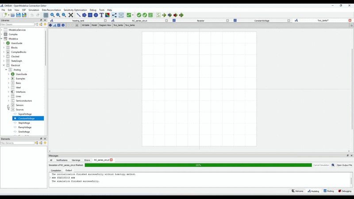Click the simulation progress bar
The width and height of the screenshot is (354, 199).
coord(198,165)
